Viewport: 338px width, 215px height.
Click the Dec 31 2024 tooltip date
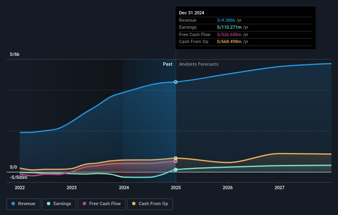tap(191, 13)
